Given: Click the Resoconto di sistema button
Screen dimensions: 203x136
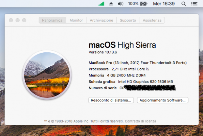Looking at the screenshot, I should pos(111,100).
